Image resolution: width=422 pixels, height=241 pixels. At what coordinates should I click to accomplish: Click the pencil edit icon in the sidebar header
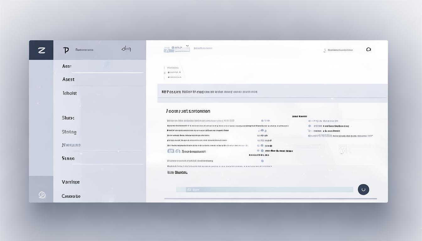pyautogui.click(x=126, y=49)
